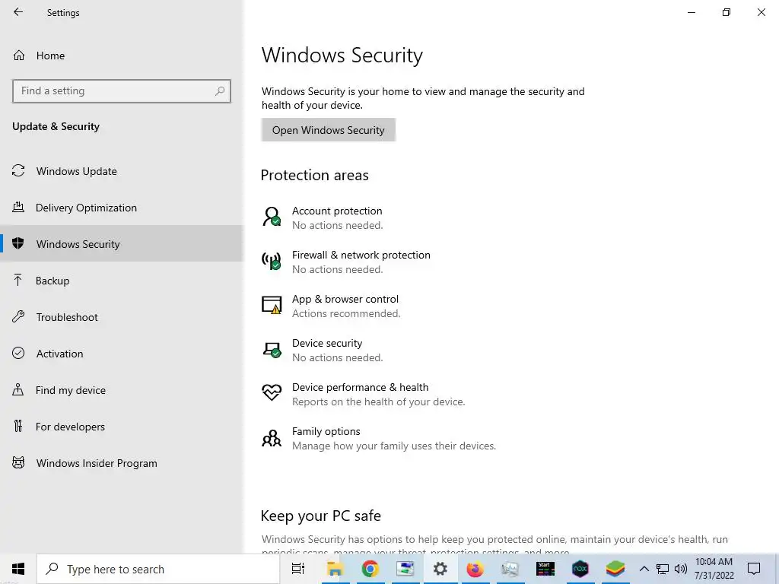
Task: Open Nox app from the taskbar
Action: (x=580, y=569)
